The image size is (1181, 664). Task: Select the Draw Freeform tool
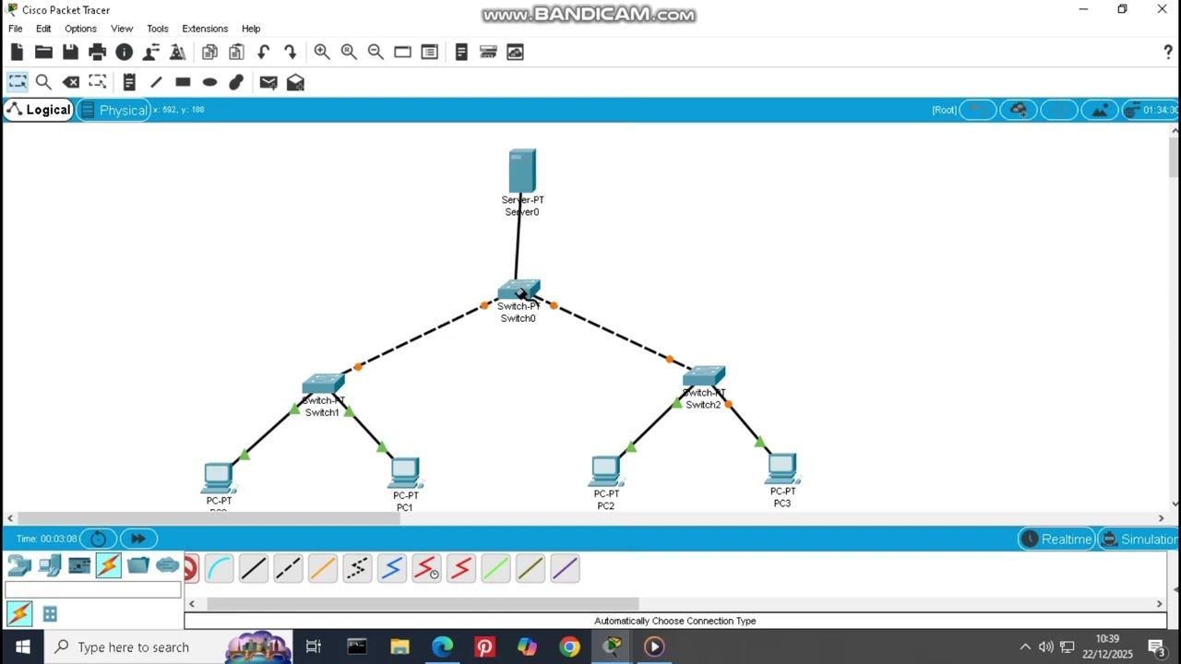point(236,82)
